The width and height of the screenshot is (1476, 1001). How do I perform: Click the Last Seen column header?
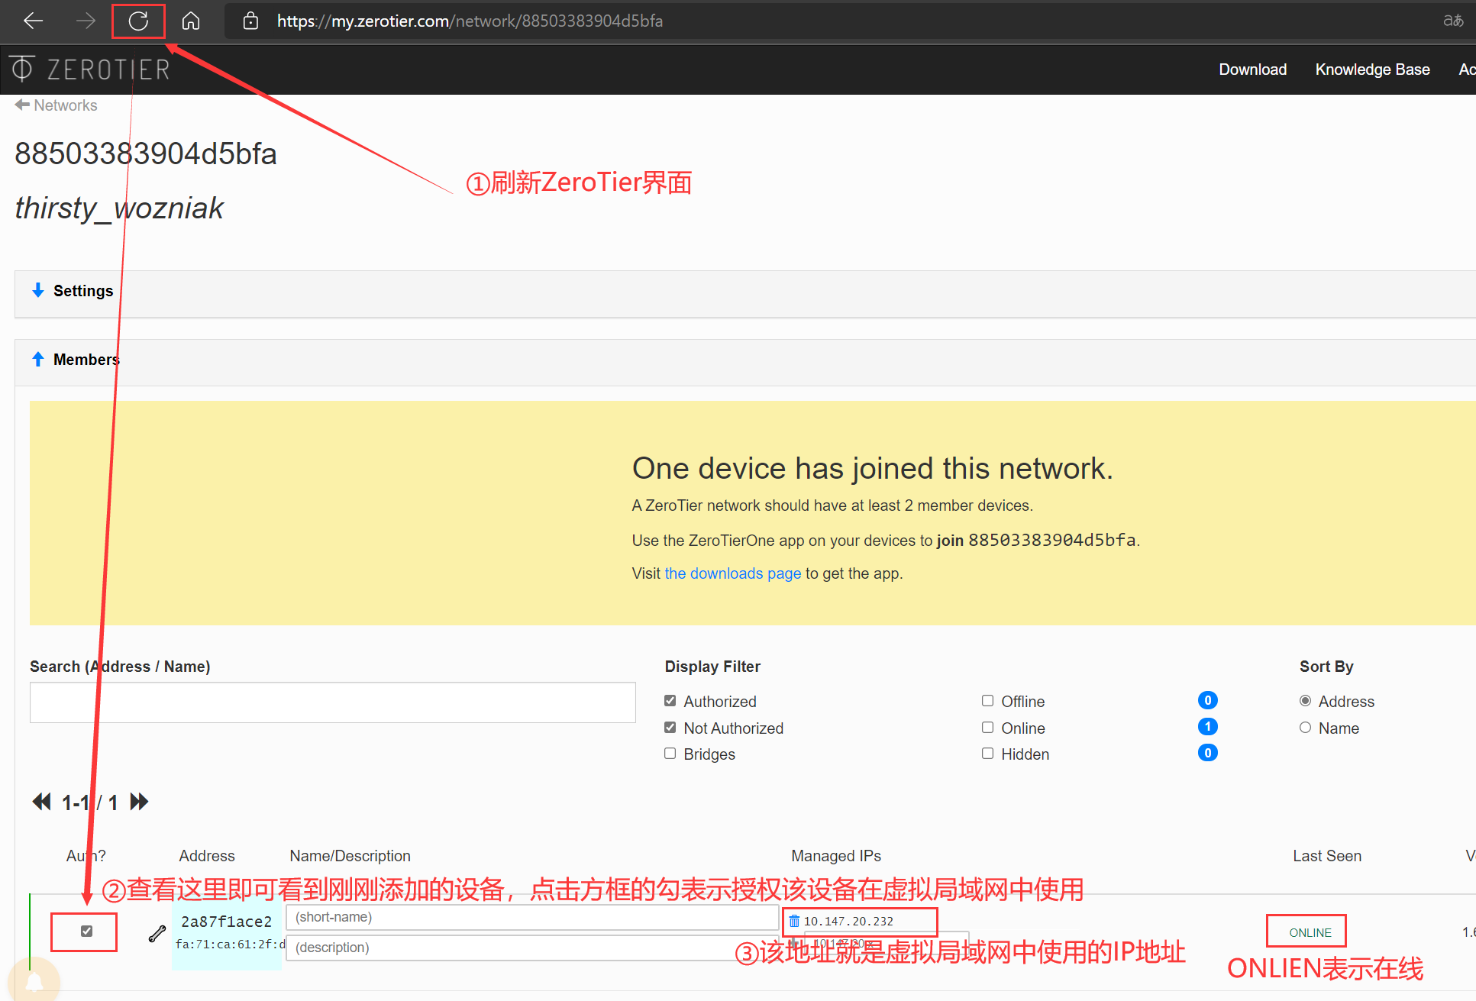click(x=1327, y=856)
